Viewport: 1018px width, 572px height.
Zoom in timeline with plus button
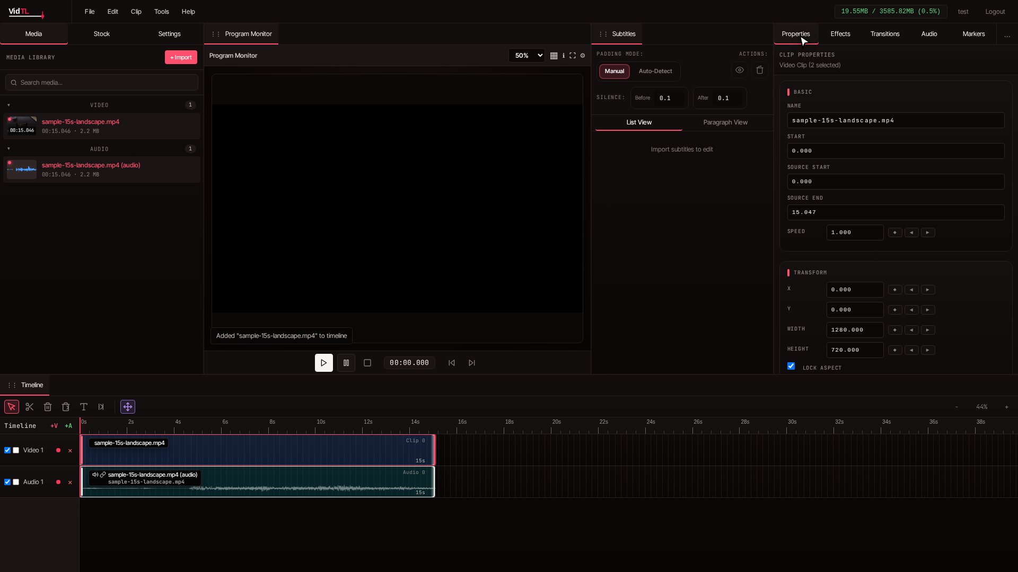1006,407
